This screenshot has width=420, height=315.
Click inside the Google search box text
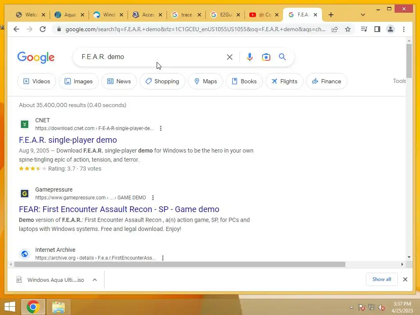(103, 57)
